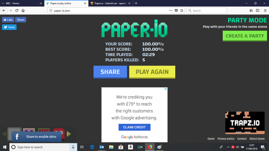The height and width of the screenshot is (151, 269).
Task: Click the browser back arrow
Action: coord(4,10)
